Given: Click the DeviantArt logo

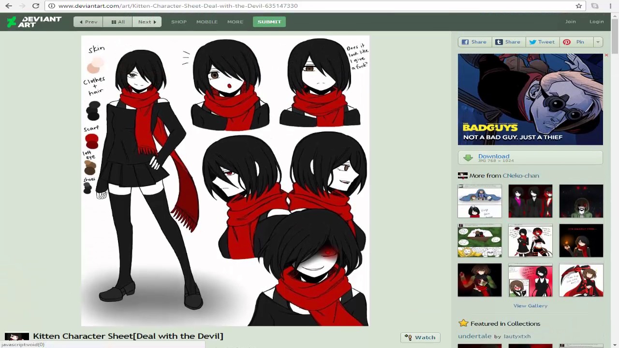Looking at the screenshot, I should [x=34, y=22].
